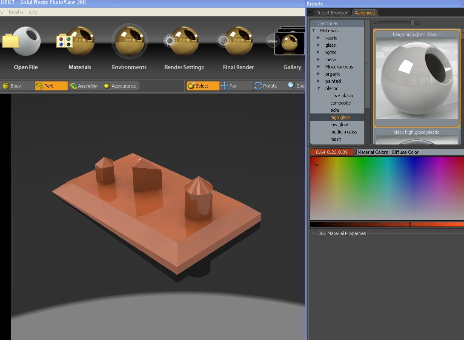Pick black high gloss plastic preset
Image resolution: width=464 pixels, height=340 pixels.
[417, 136]
